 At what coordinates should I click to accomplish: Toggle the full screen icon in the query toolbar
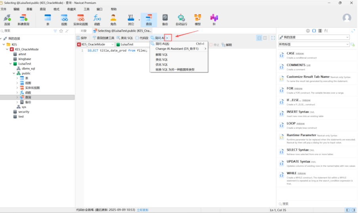(x=273, y=38)
